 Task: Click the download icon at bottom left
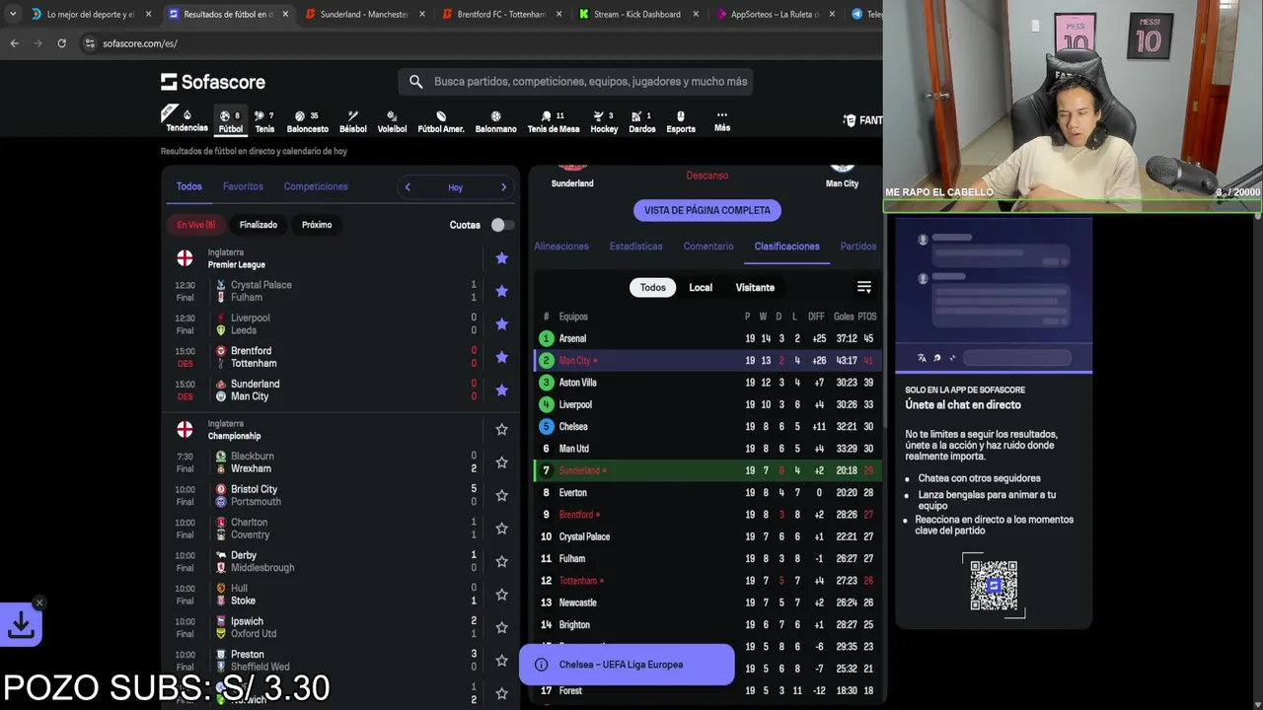(21, 625)
